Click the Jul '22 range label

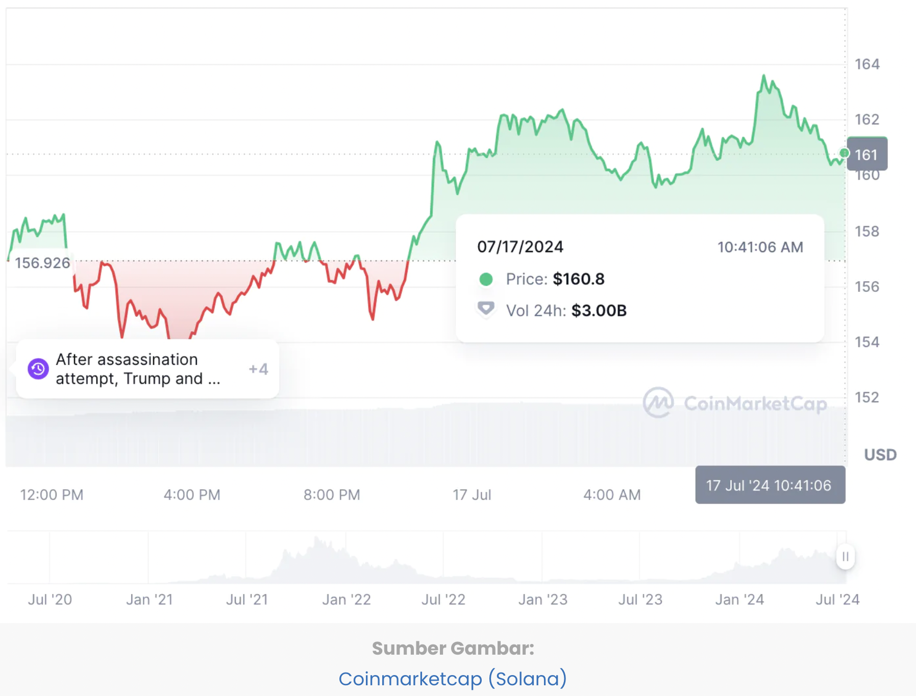point(443,600)
